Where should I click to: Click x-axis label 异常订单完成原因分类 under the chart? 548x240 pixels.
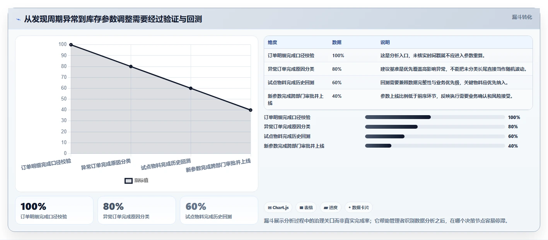106,164
